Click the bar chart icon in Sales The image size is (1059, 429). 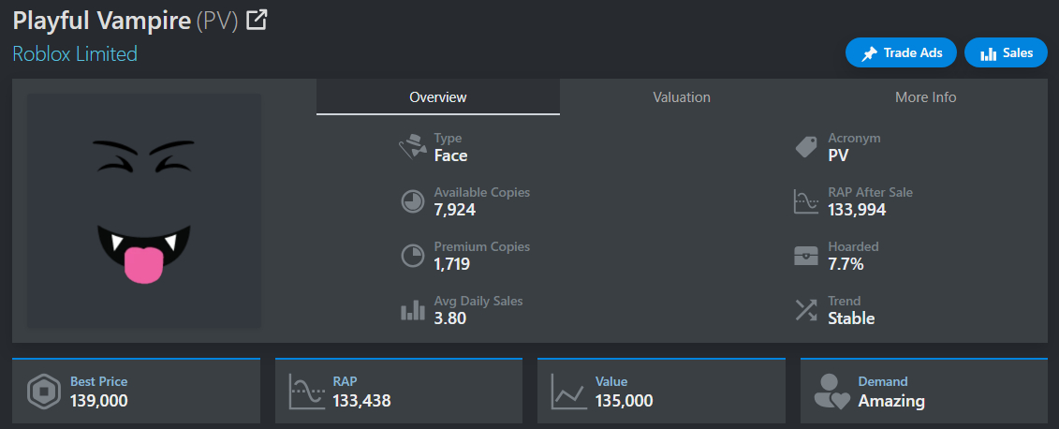pyautogui.click(x=988, y=53)
